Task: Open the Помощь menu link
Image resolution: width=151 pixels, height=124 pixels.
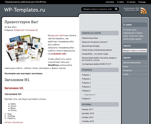Action: (x=142, y=2)
